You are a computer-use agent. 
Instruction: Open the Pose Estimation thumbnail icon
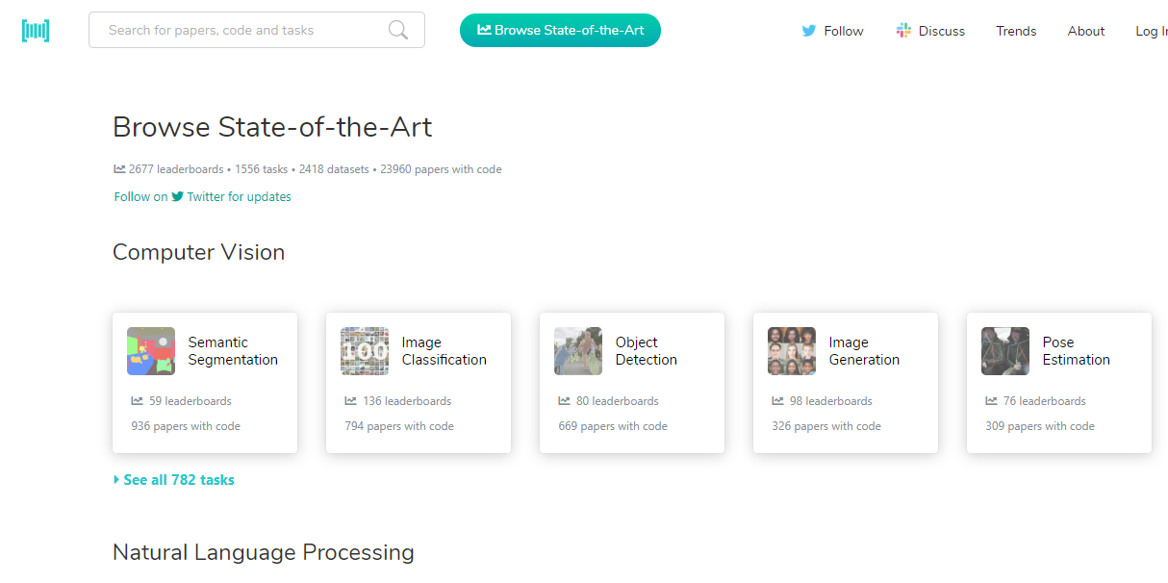point(1005,351)
